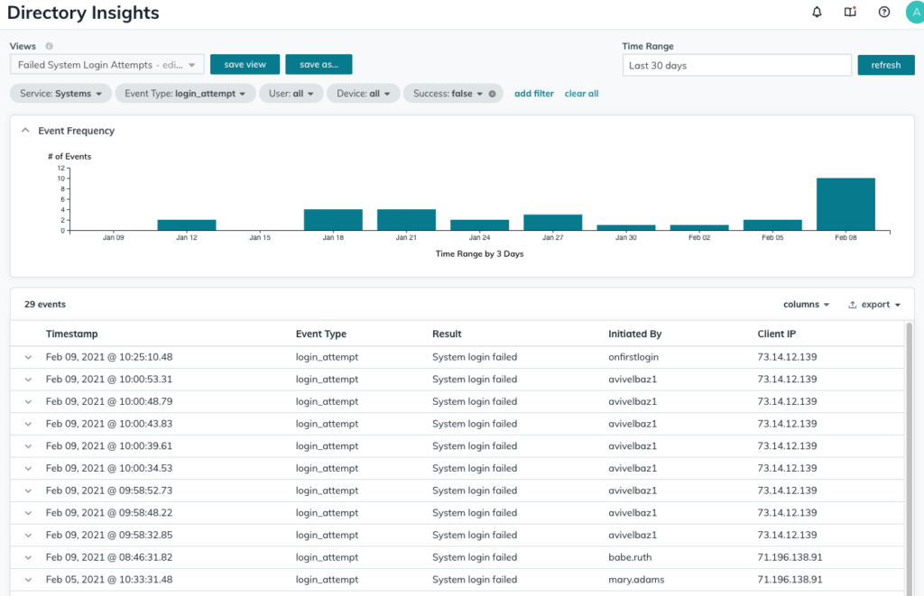Click the info icon next to Views
Screen dimensions: 924x596
click(48, 46)
